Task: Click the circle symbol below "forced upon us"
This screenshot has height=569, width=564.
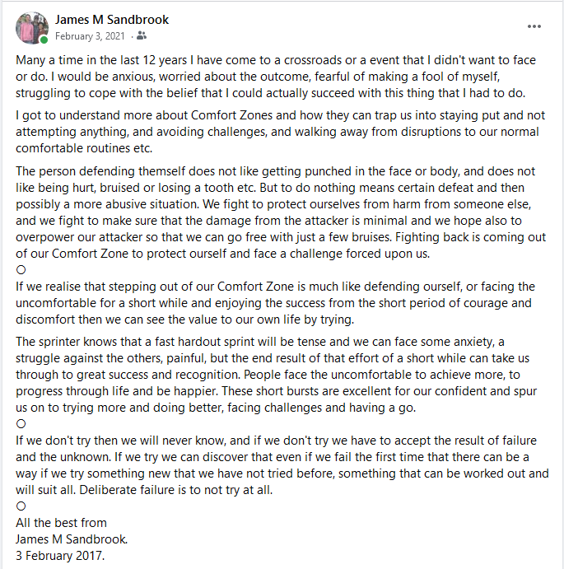Action: pyautogui.click(x=21, y=269)
